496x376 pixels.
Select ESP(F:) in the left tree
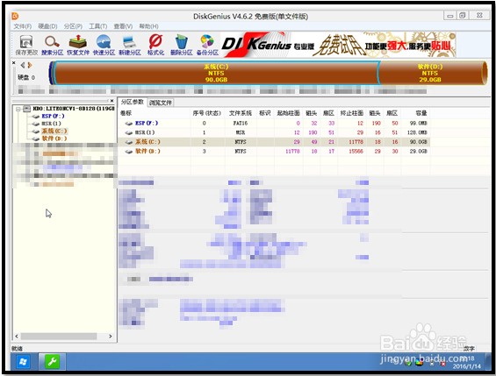click(x=53, y=117)
